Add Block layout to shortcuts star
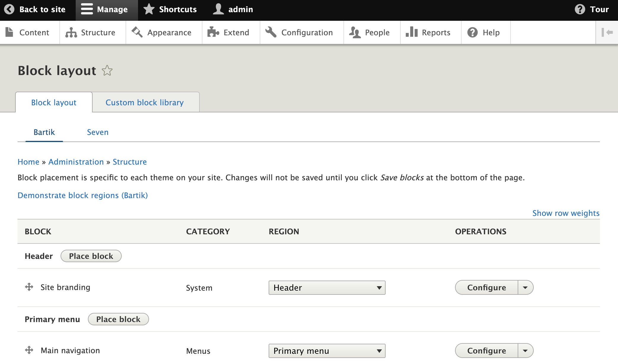This screenshot has height=363, width=618. pyautogui.click(x=107, y=71)
